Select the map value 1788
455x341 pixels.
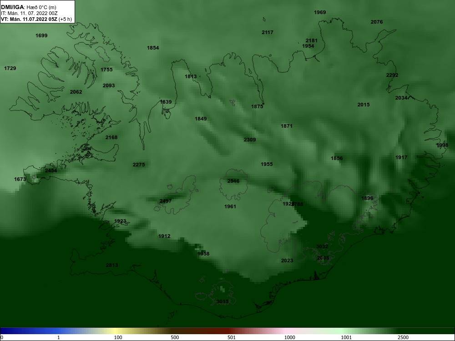[x=298, y=204]
